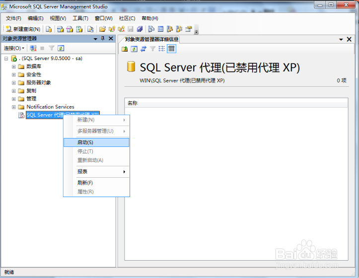
Task: Open the 窗口(W) menu
Action: [104, 18]
